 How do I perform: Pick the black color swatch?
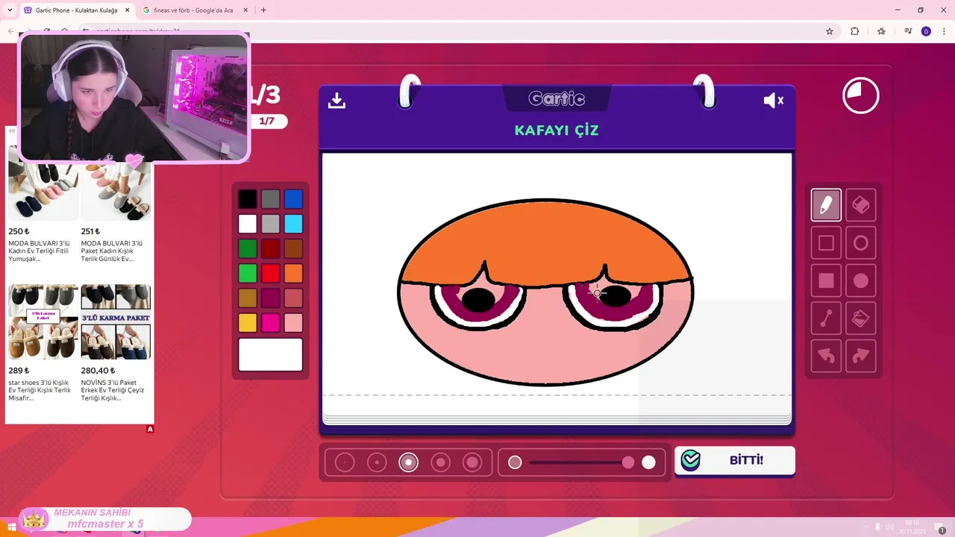[x=248, y=199]
